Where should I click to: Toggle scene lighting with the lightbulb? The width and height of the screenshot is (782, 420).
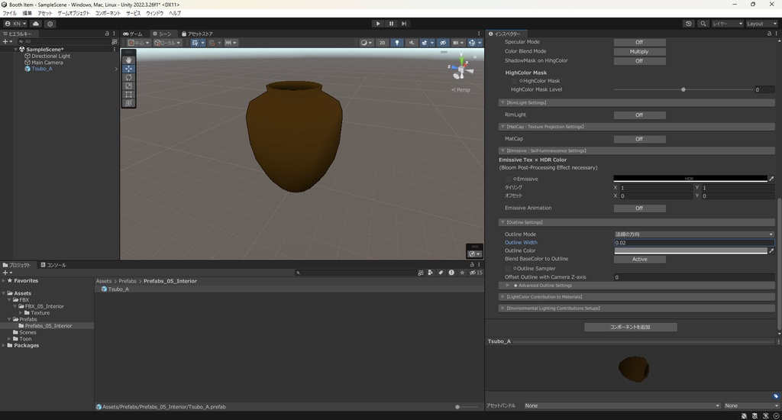397,43
